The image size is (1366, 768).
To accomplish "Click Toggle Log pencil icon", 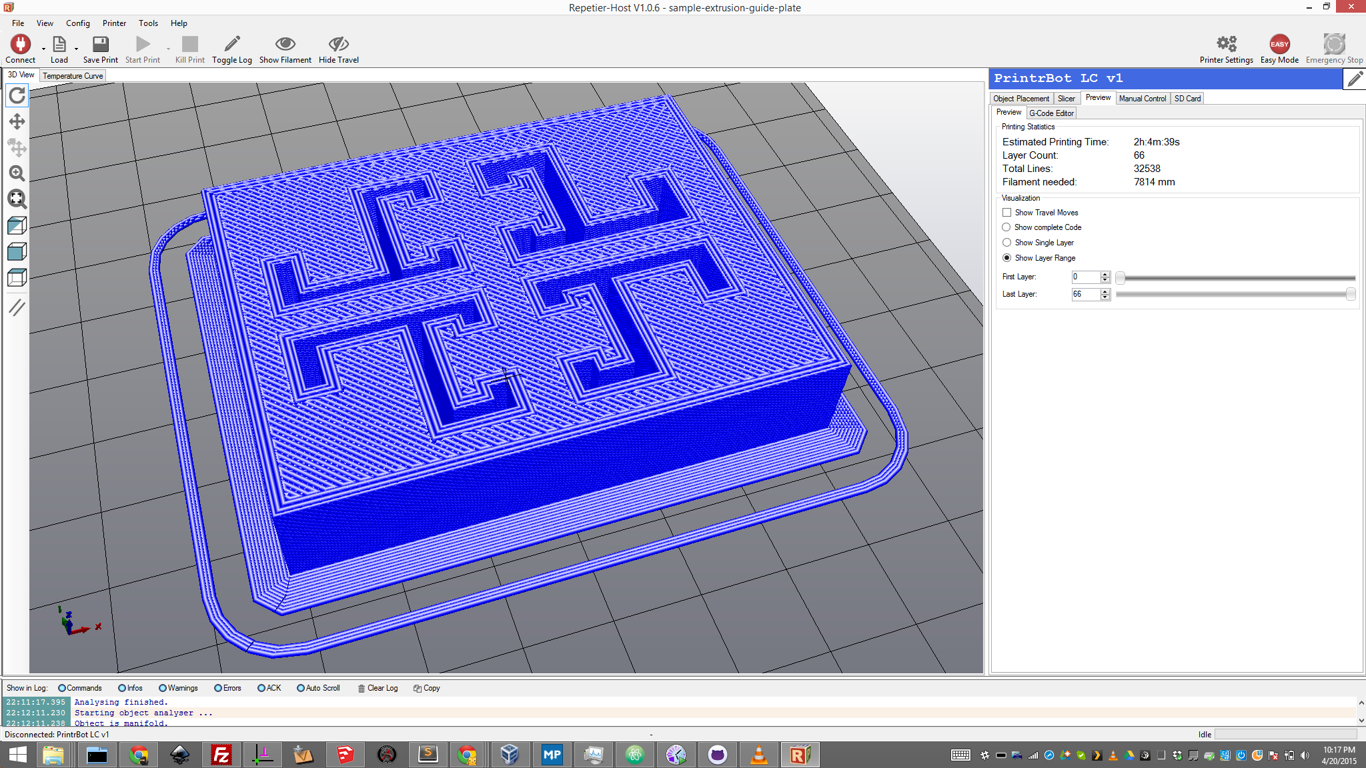I will pyautogui.click(x=231, y=45).
